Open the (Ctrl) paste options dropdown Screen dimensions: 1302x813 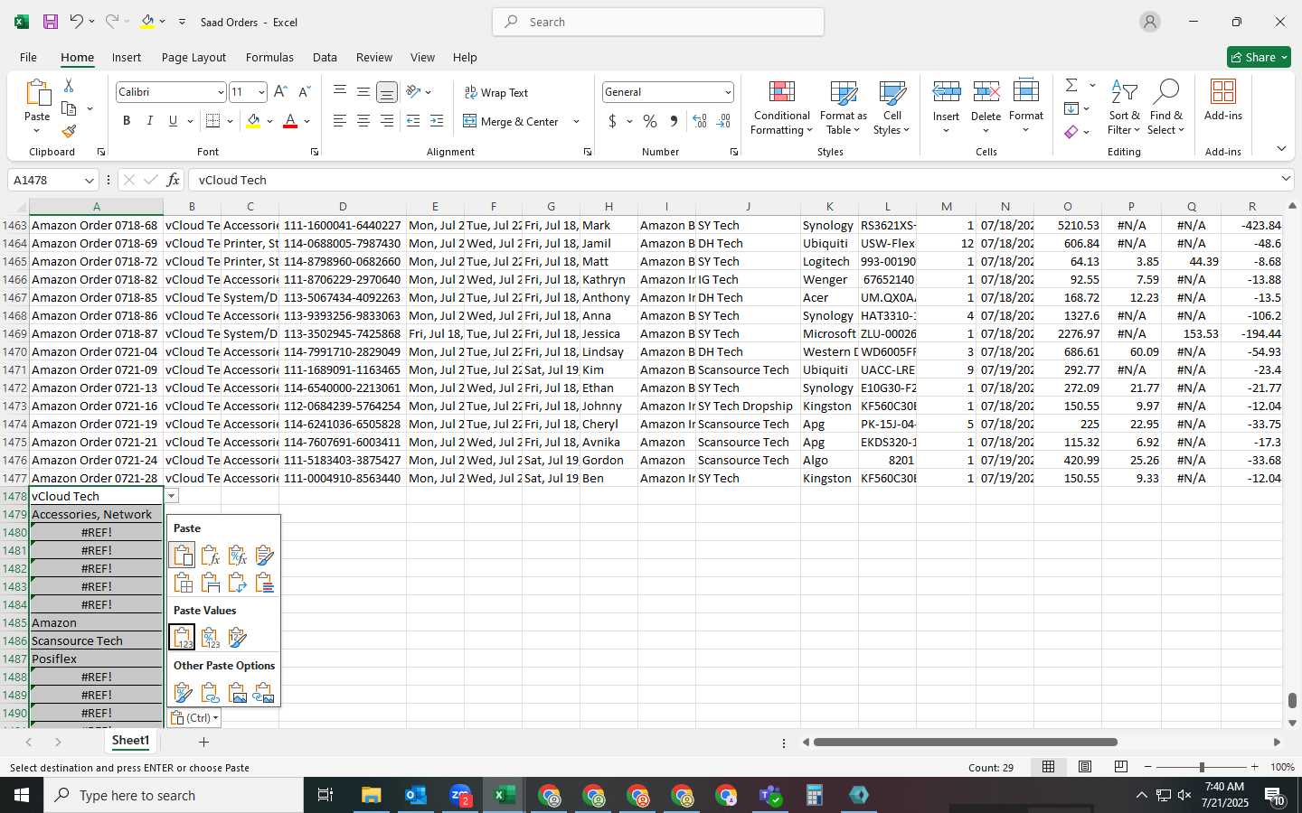(193, 718)
